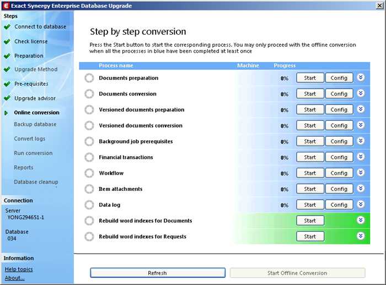The height and width of the screenshot is (285, 386).
Task: Click the status circle for Background job prerequisites
Action: tap(89, 141)
